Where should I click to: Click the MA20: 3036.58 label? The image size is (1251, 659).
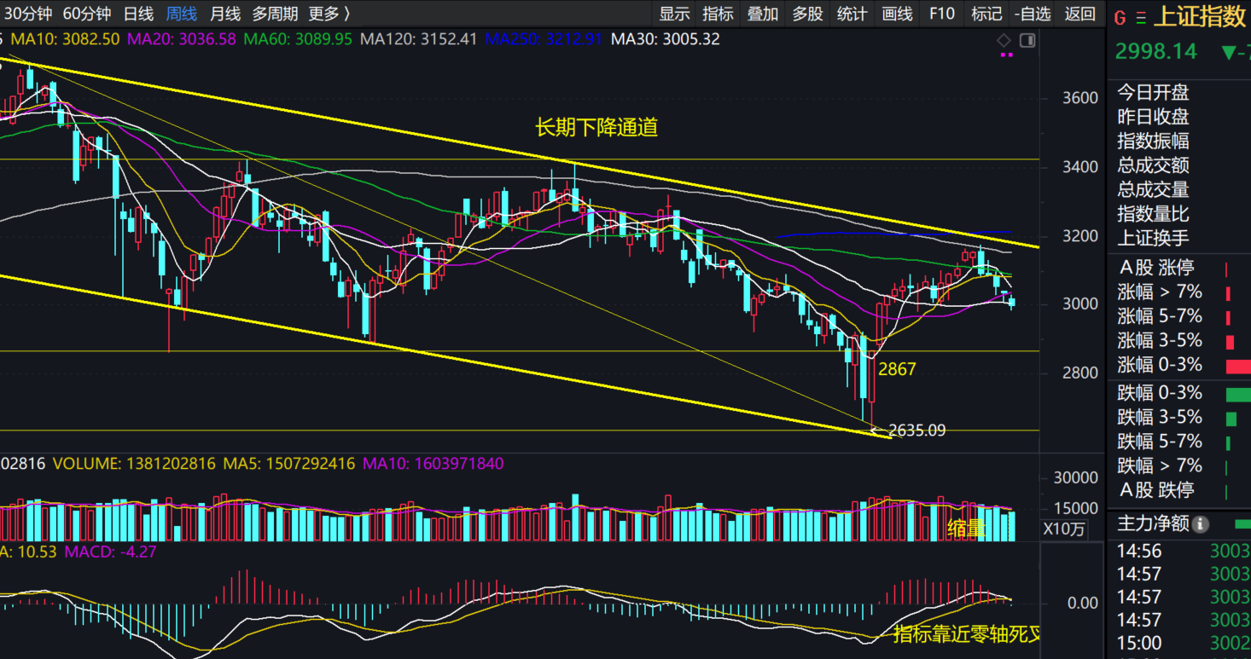(182, 39)
